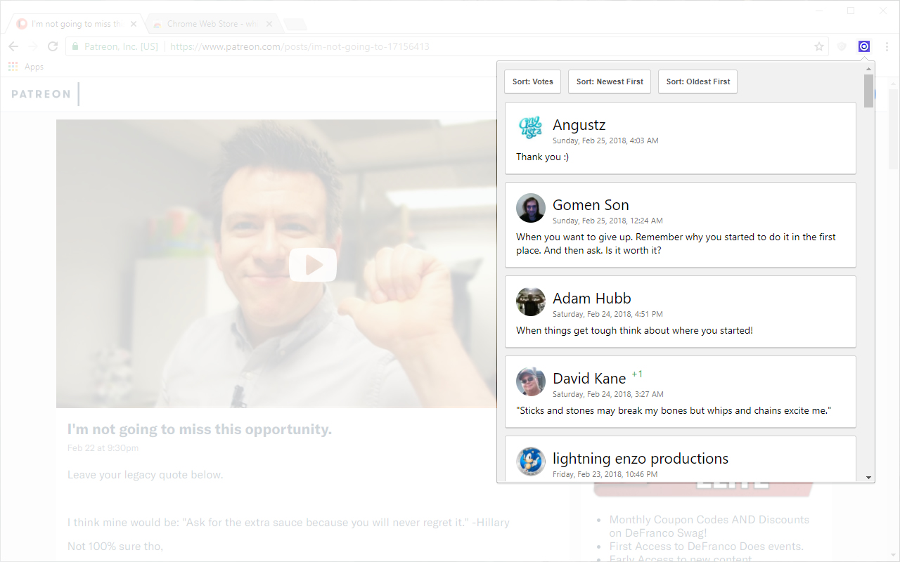Click David Kane's timestamp 3:27 AM
Screen dimensions: 900x562
pyautogui.click(x=608, y=394)
